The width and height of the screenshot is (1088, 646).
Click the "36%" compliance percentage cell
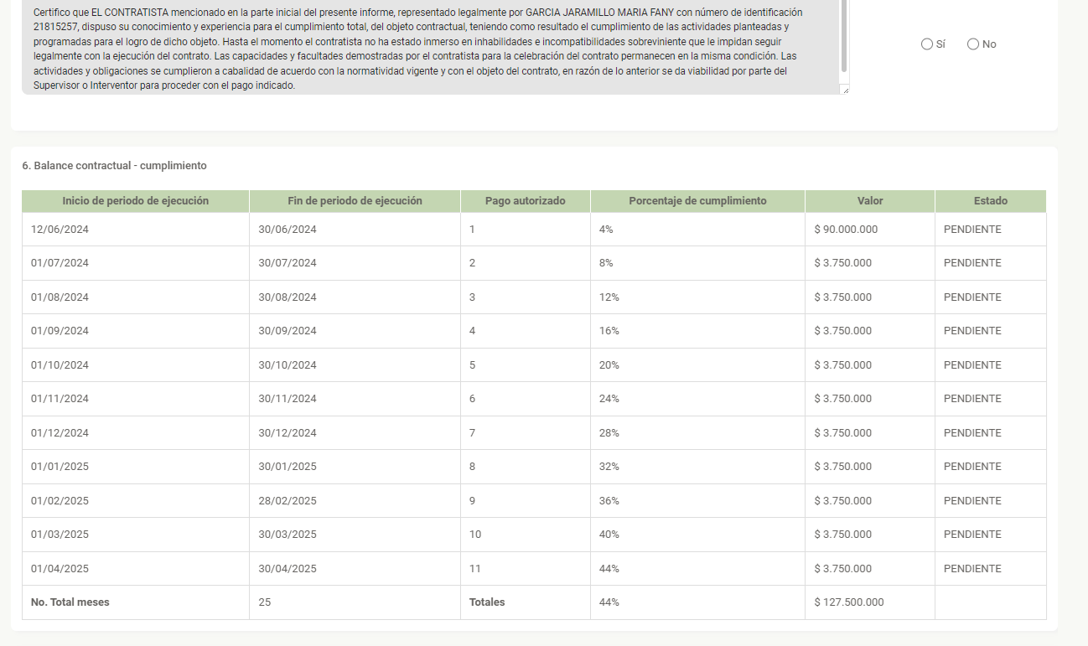coord(697,501)
